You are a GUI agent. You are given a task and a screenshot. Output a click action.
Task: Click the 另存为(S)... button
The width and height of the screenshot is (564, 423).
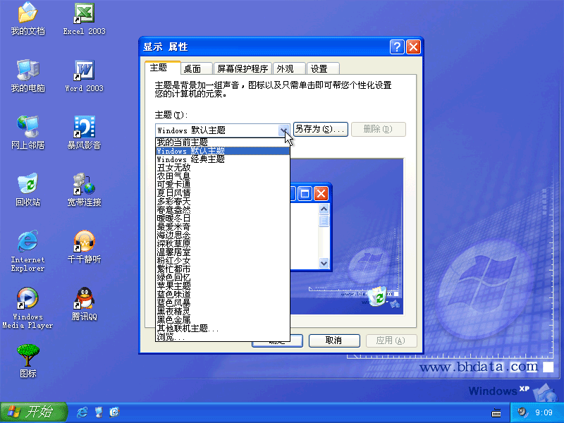click(x=321, y=129)
